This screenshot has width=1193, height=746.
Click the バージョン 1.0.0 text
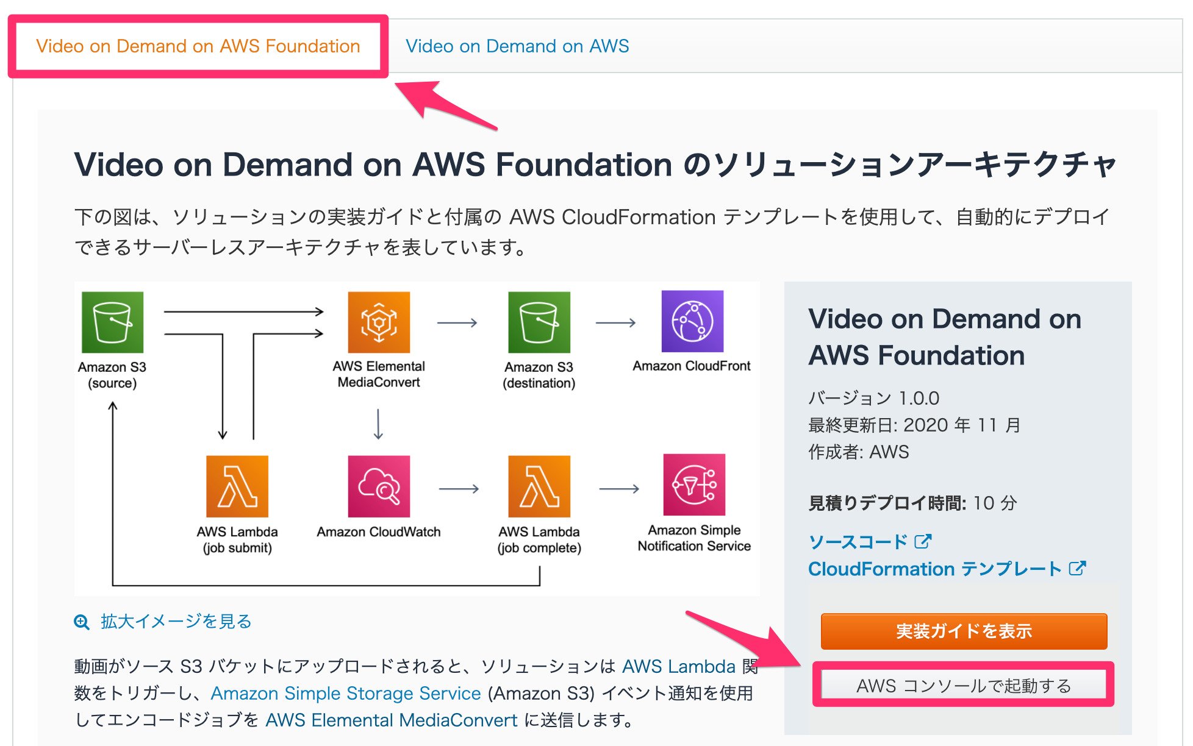point(874,398)
